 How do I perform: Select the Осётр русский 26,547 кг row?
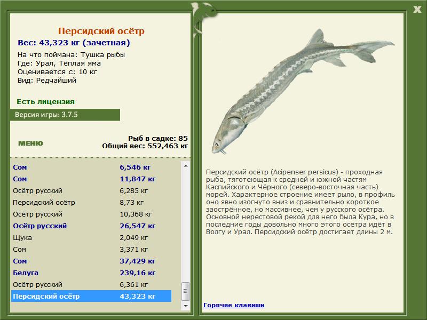click(x=91, y=226)
